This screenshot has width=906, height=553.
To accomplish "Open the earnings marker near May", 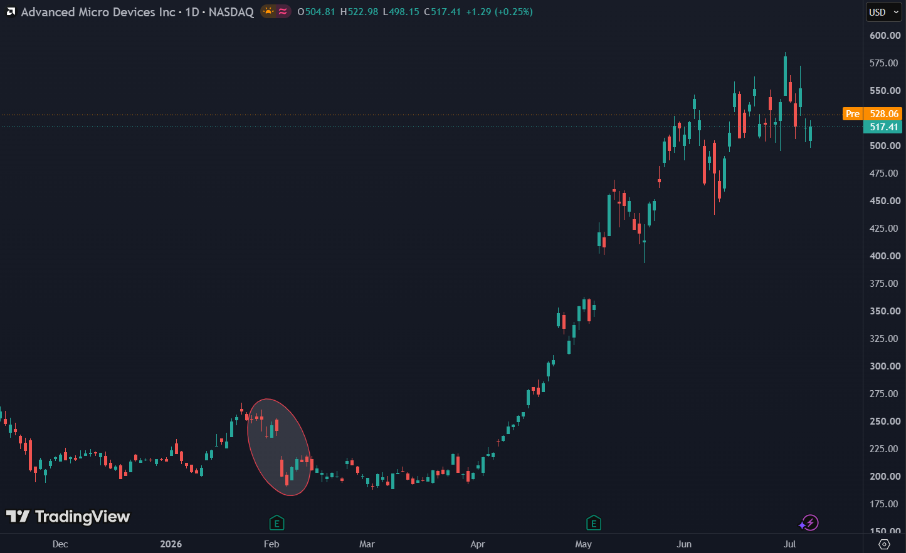I will pos(594,522).
